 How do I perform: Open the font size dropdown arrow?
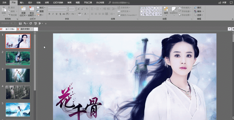pyautogui.click(x=76, y=9)
